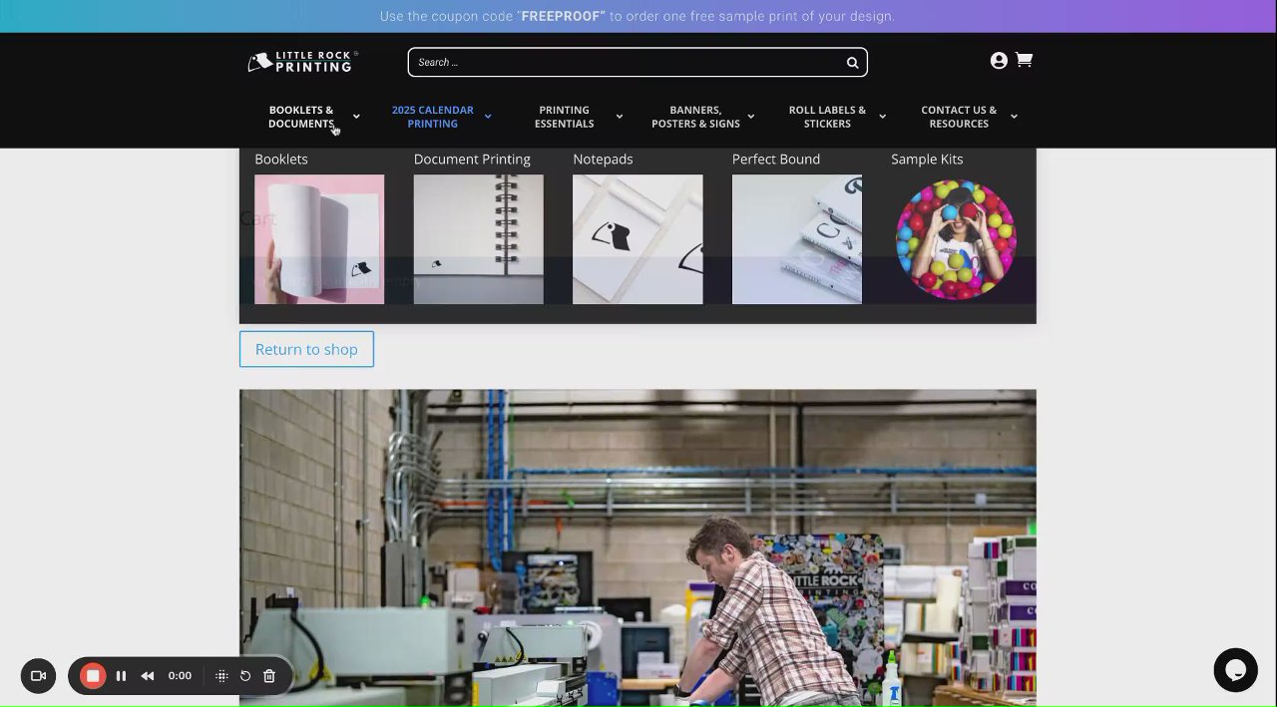Click the FREEPROOF coupon banner
Viewport: 1277px width, 707px height.
click(638, 16)
